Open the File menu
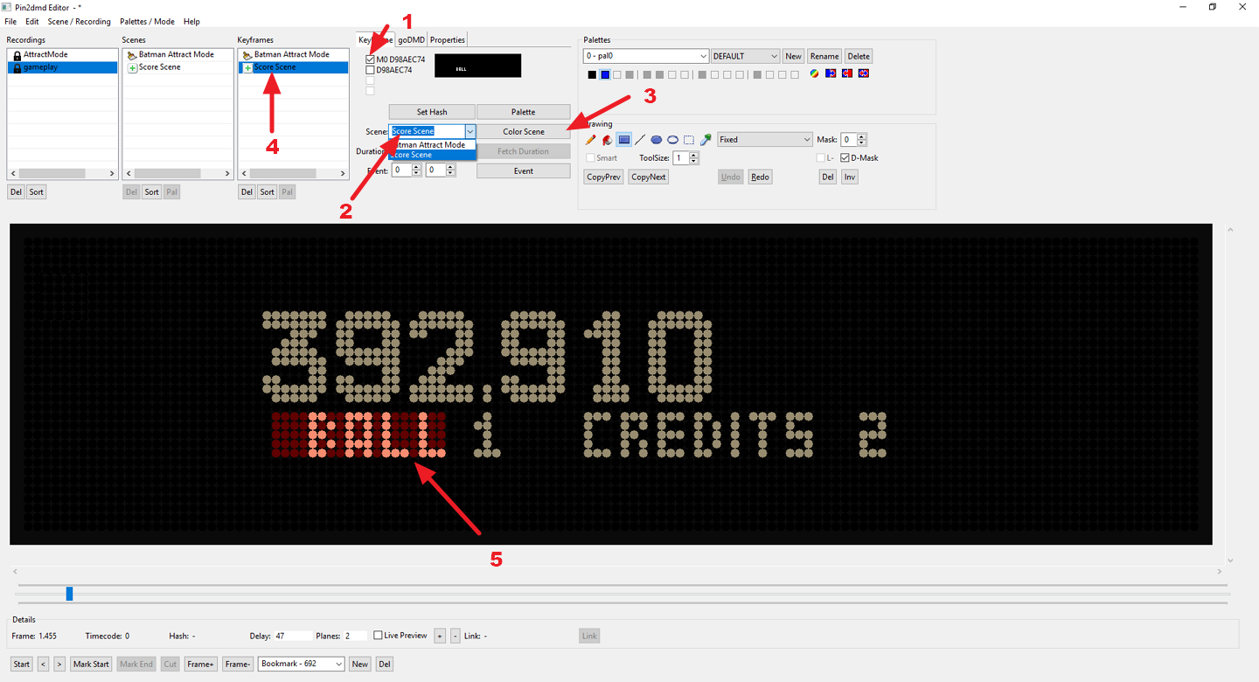 pyautogui.click(x=10, y=22)
